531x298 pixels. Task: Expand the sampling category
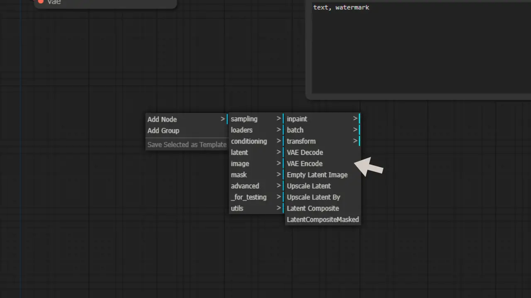(256, 119)
